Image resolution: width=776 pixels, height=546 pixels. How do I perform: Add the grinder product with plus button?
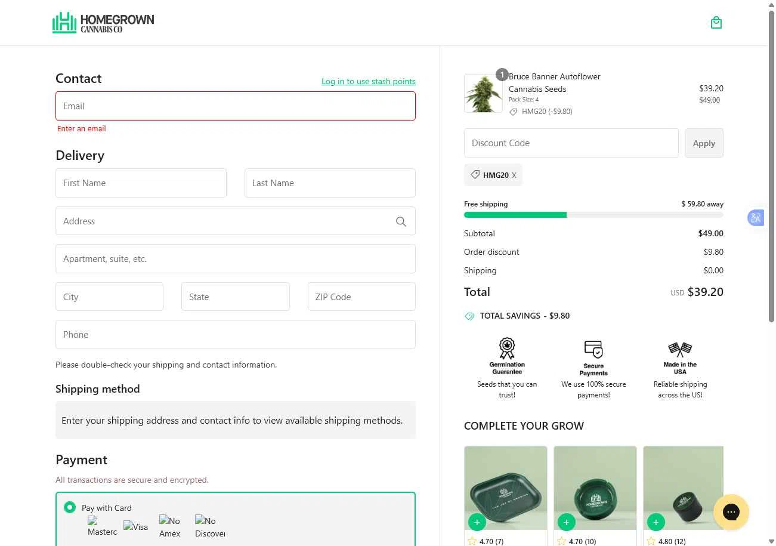(x=656, y=522)
